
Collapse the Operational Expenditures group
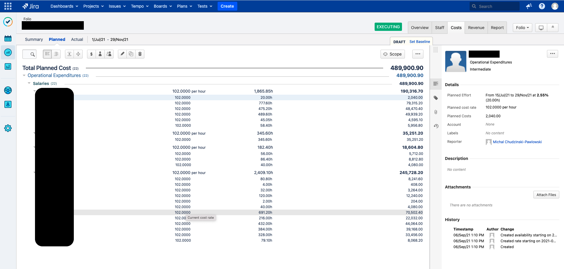pos(24,76)
